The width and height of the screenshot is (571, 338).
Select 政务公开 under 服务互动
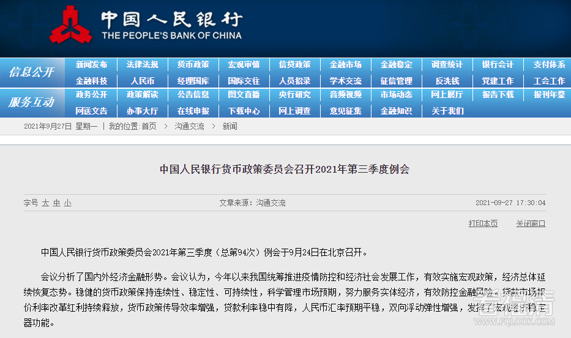point(91,95)
